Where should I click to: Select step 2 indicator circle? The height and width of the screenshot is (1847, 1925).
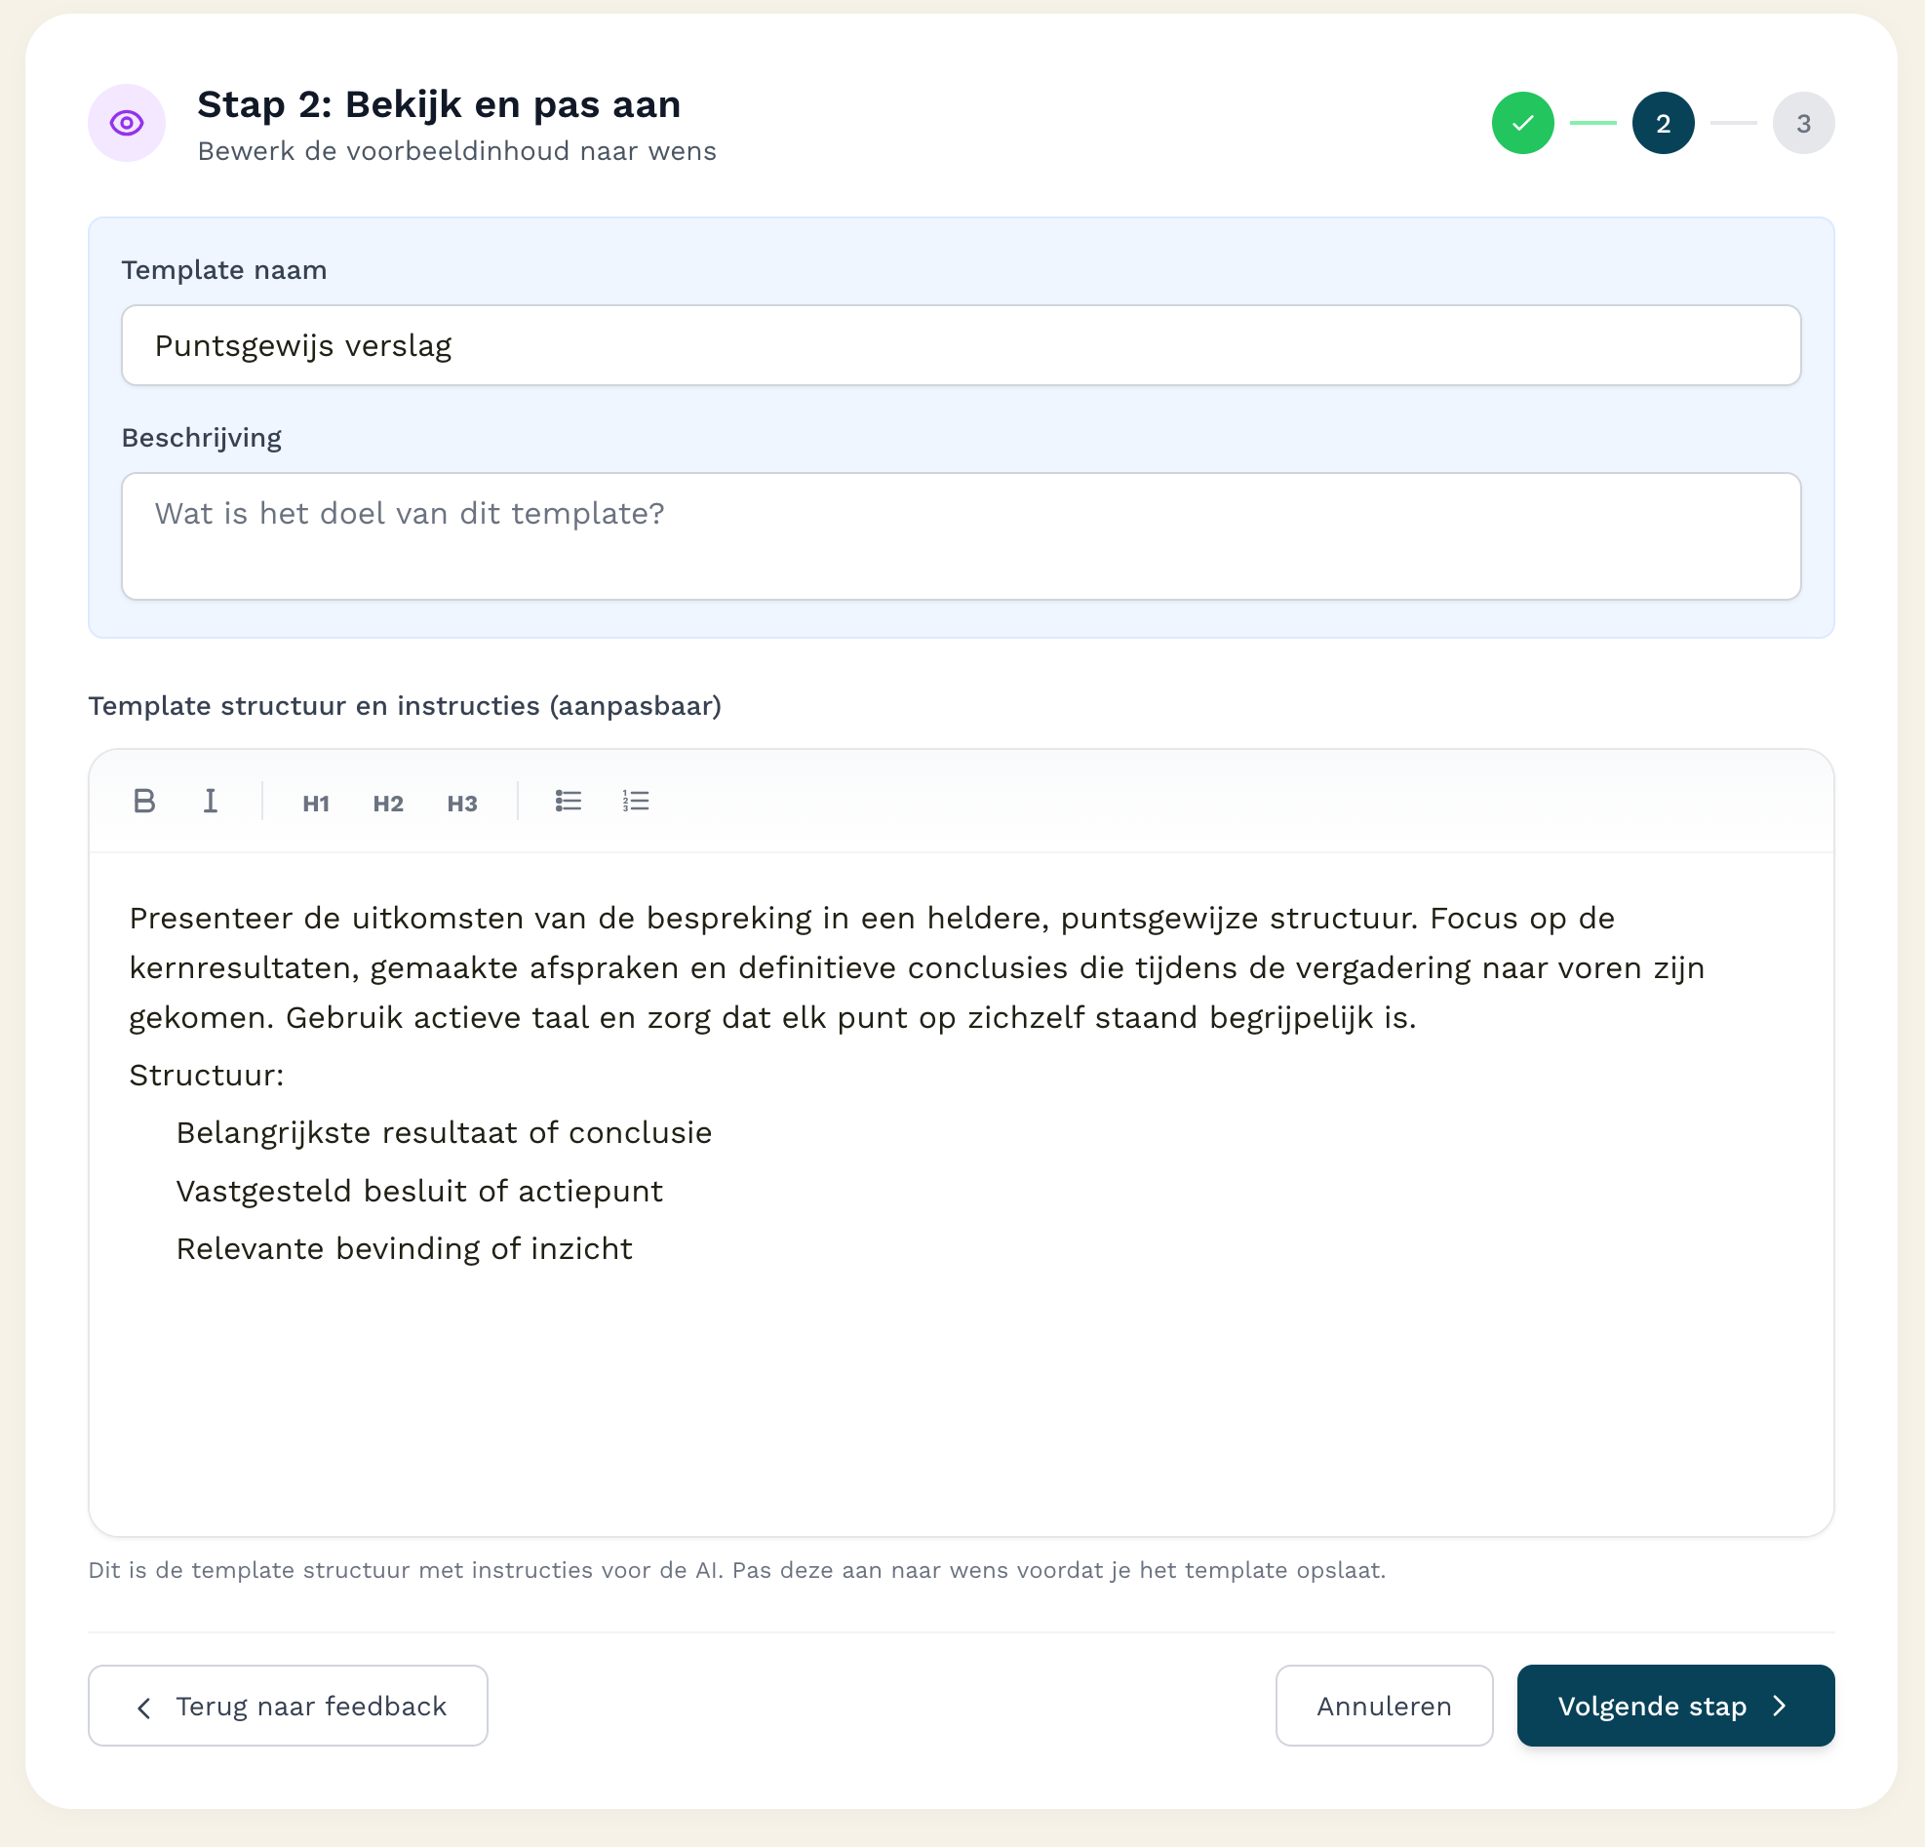coord(1663,123)
